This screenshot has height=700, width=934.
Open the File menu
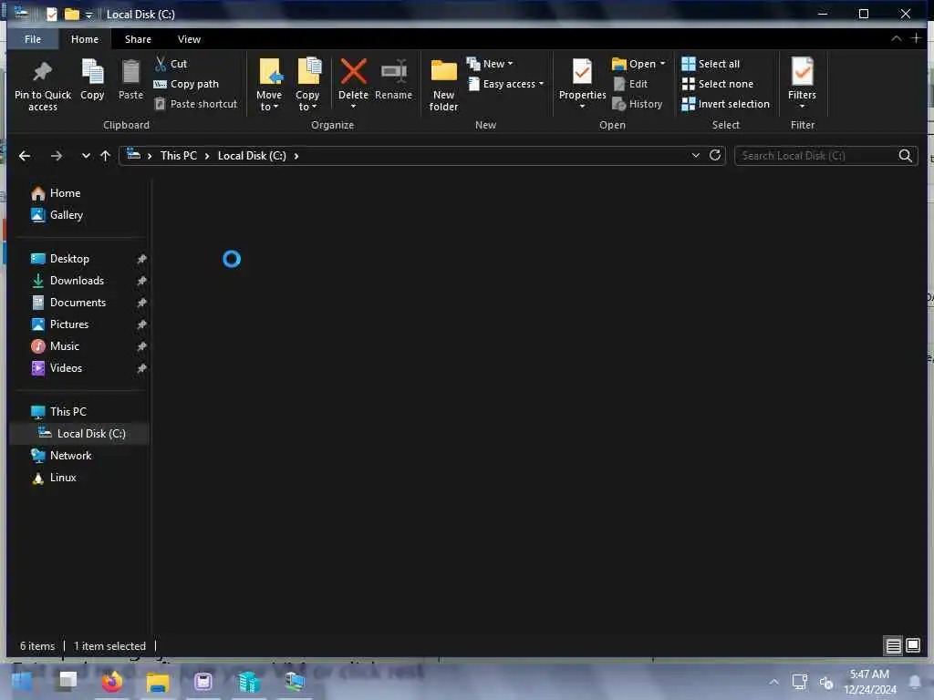click(x=33, y=39)
